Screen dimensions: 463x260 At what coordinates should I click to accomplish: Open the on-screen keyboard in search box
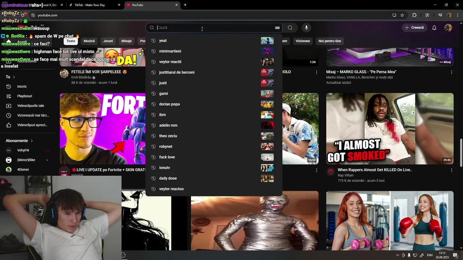(277, 28)
